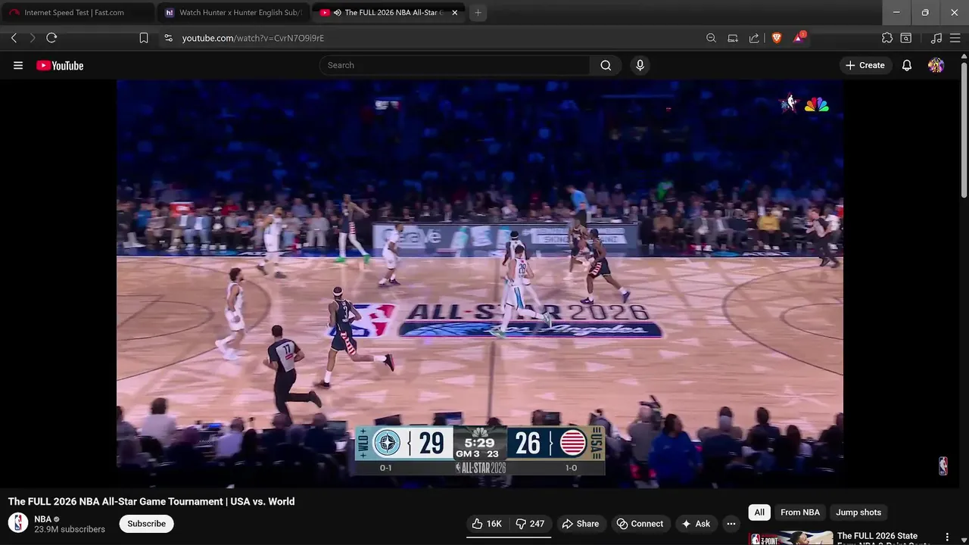
Task: Open the NBA channel avatar
Action: 18,523
